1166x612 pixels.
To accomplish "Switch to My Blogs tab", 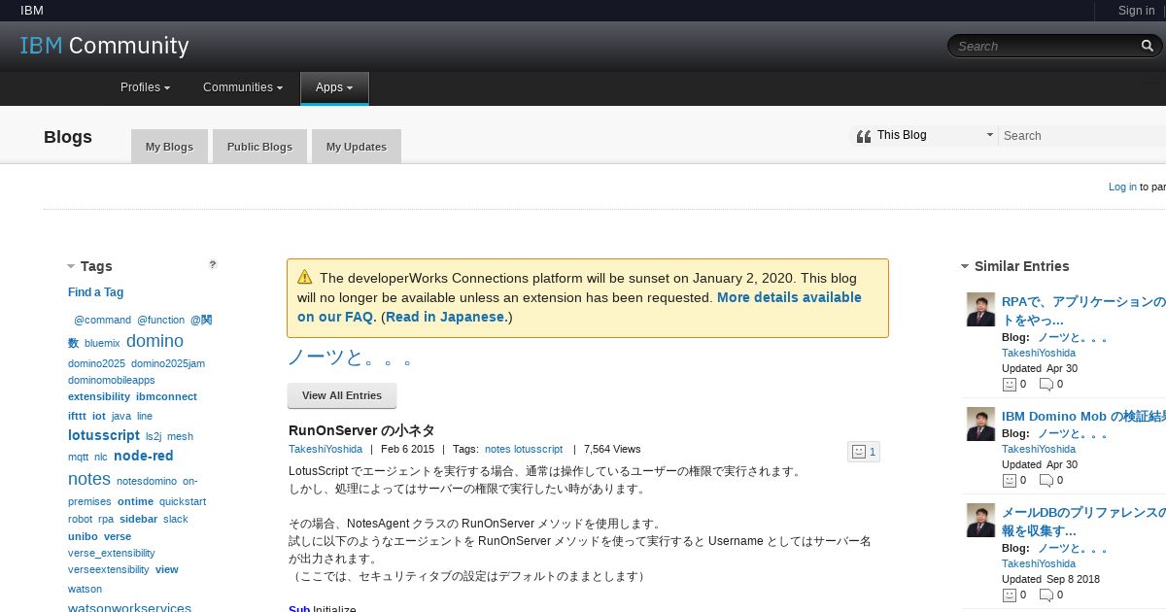I will point(169,147).
